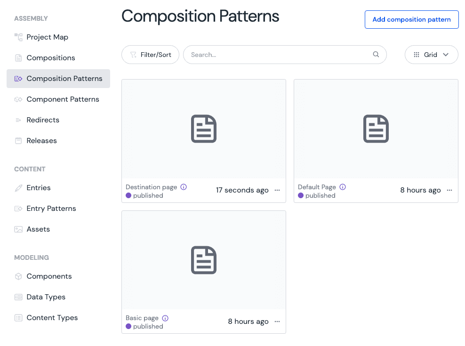Select Entry Patterns in the sidebar
Screen dimensions: 465x346
point(18,209)
